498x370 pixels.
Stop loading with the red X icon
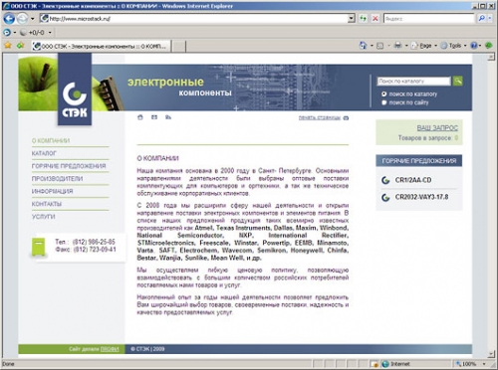(x=375, y=19)
